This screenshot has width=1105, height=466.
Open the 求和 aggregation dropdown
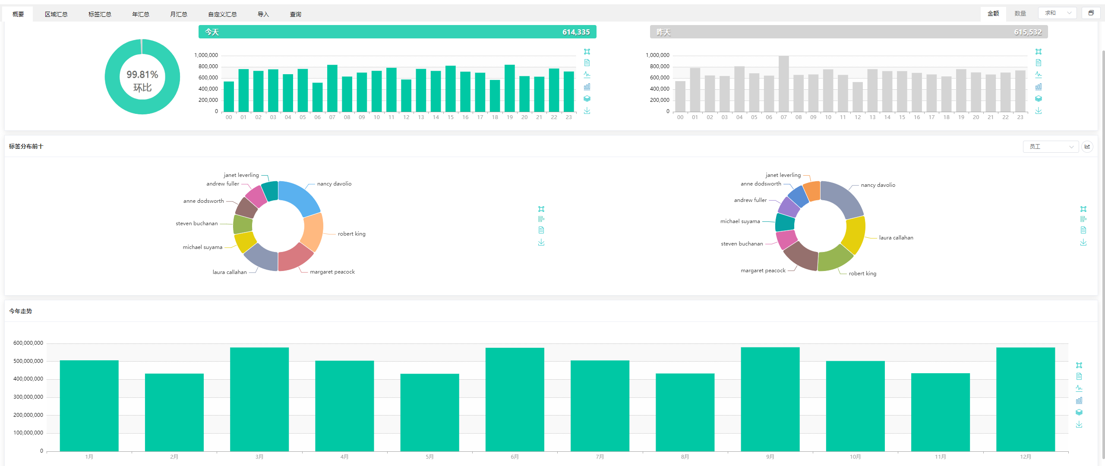point(1057,13)
